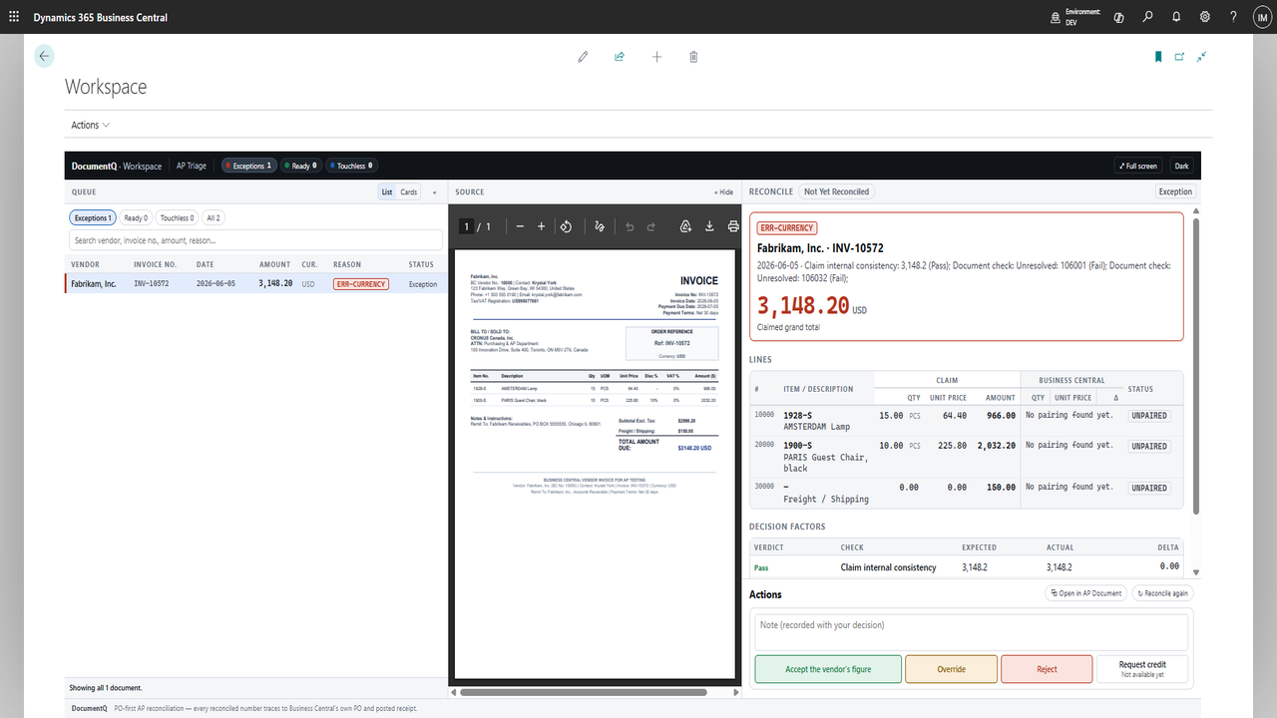
Task: Open the settings gear
Action: [x=1205, y=17]
